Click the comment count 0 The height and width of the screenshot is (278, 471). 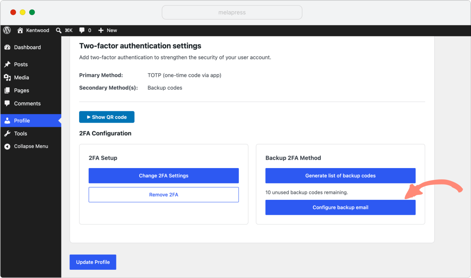90,30
